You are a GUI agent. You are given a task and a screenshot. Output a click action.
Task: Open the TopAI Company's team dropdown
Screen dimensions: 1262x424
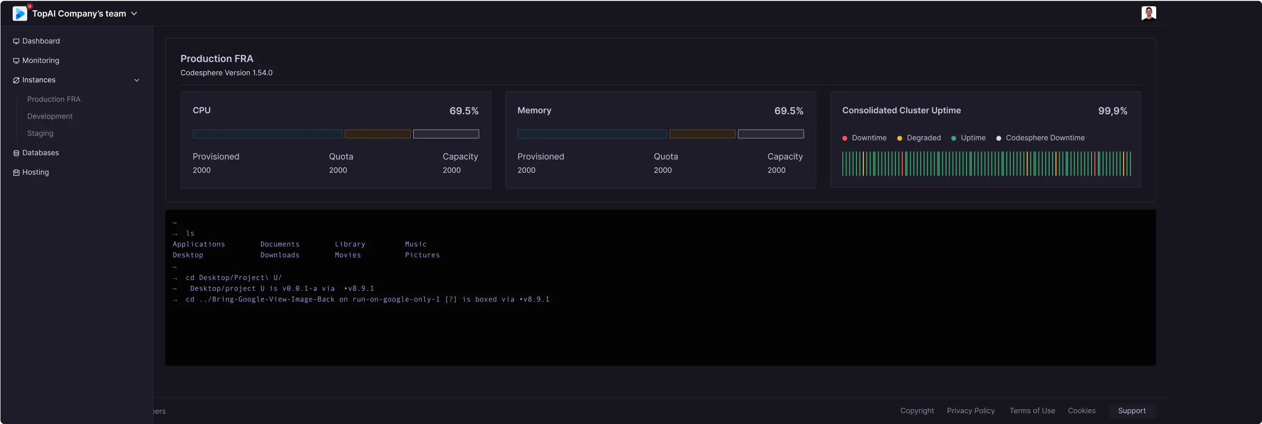click(x=134, y=14)
